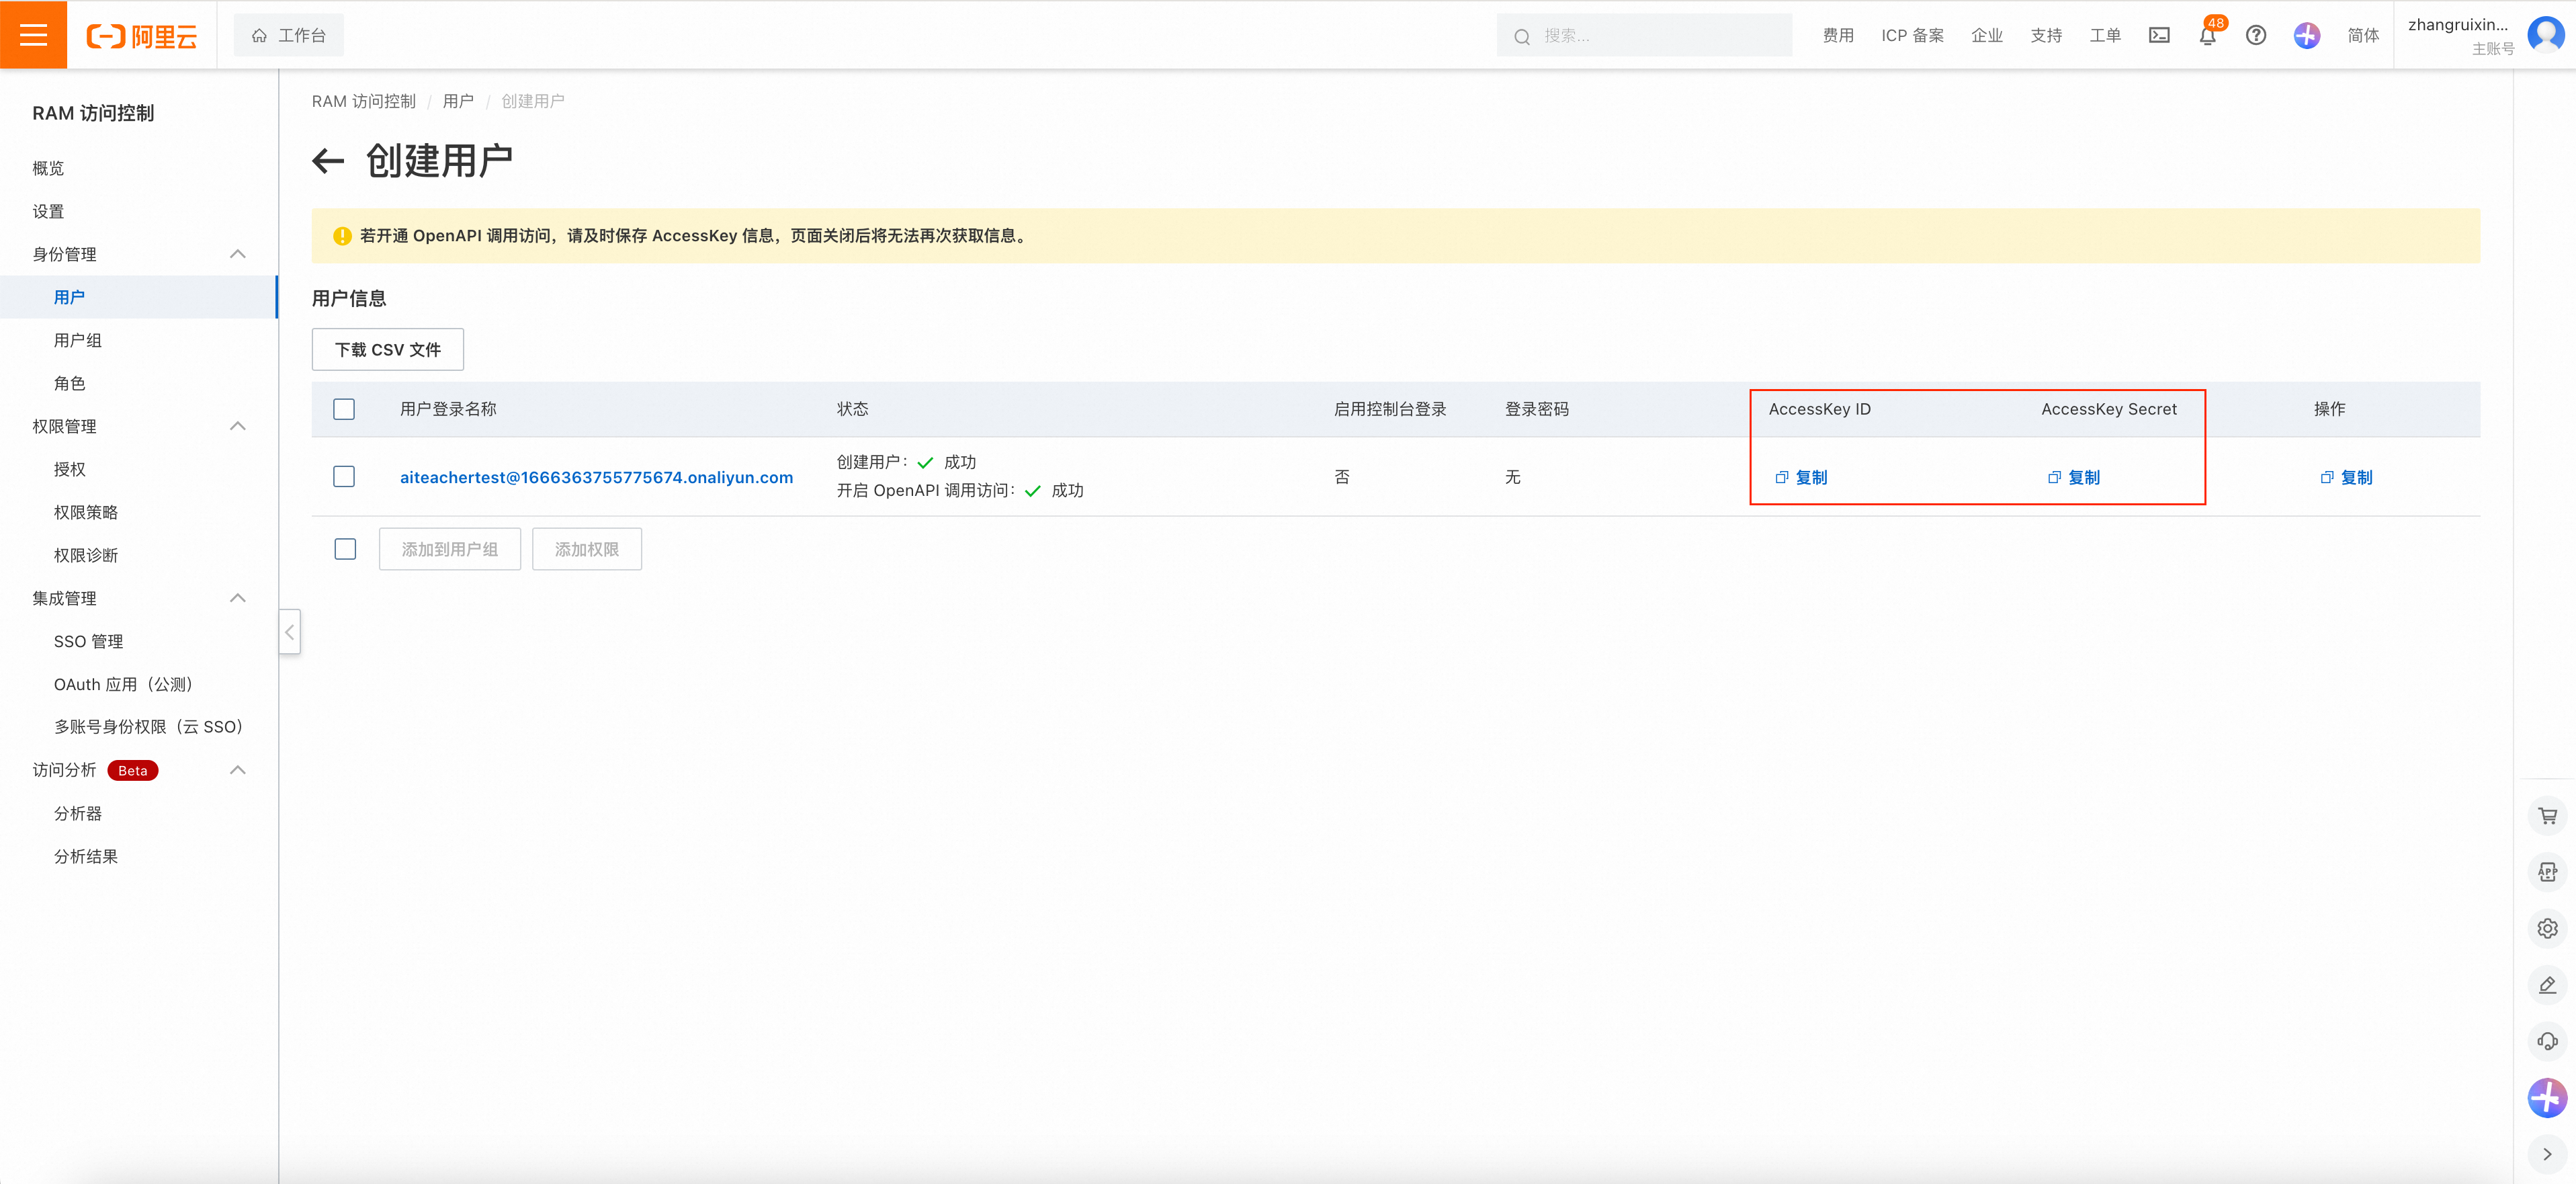Collapse the 权限管理 section
This screenshot has width=2576, height=1184.
click(x=238, y=426)
